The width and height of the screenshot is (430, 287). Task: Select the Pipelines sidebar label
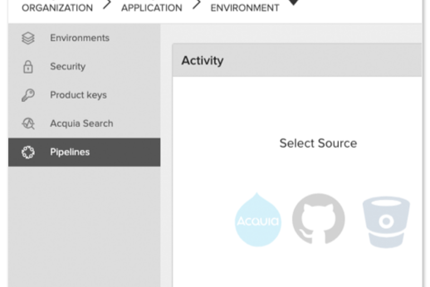pyautogui.click(x=70, y=152)
